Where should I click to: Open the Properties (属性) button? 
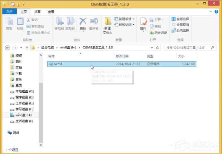pyautogui.click(x=143, y=24)
